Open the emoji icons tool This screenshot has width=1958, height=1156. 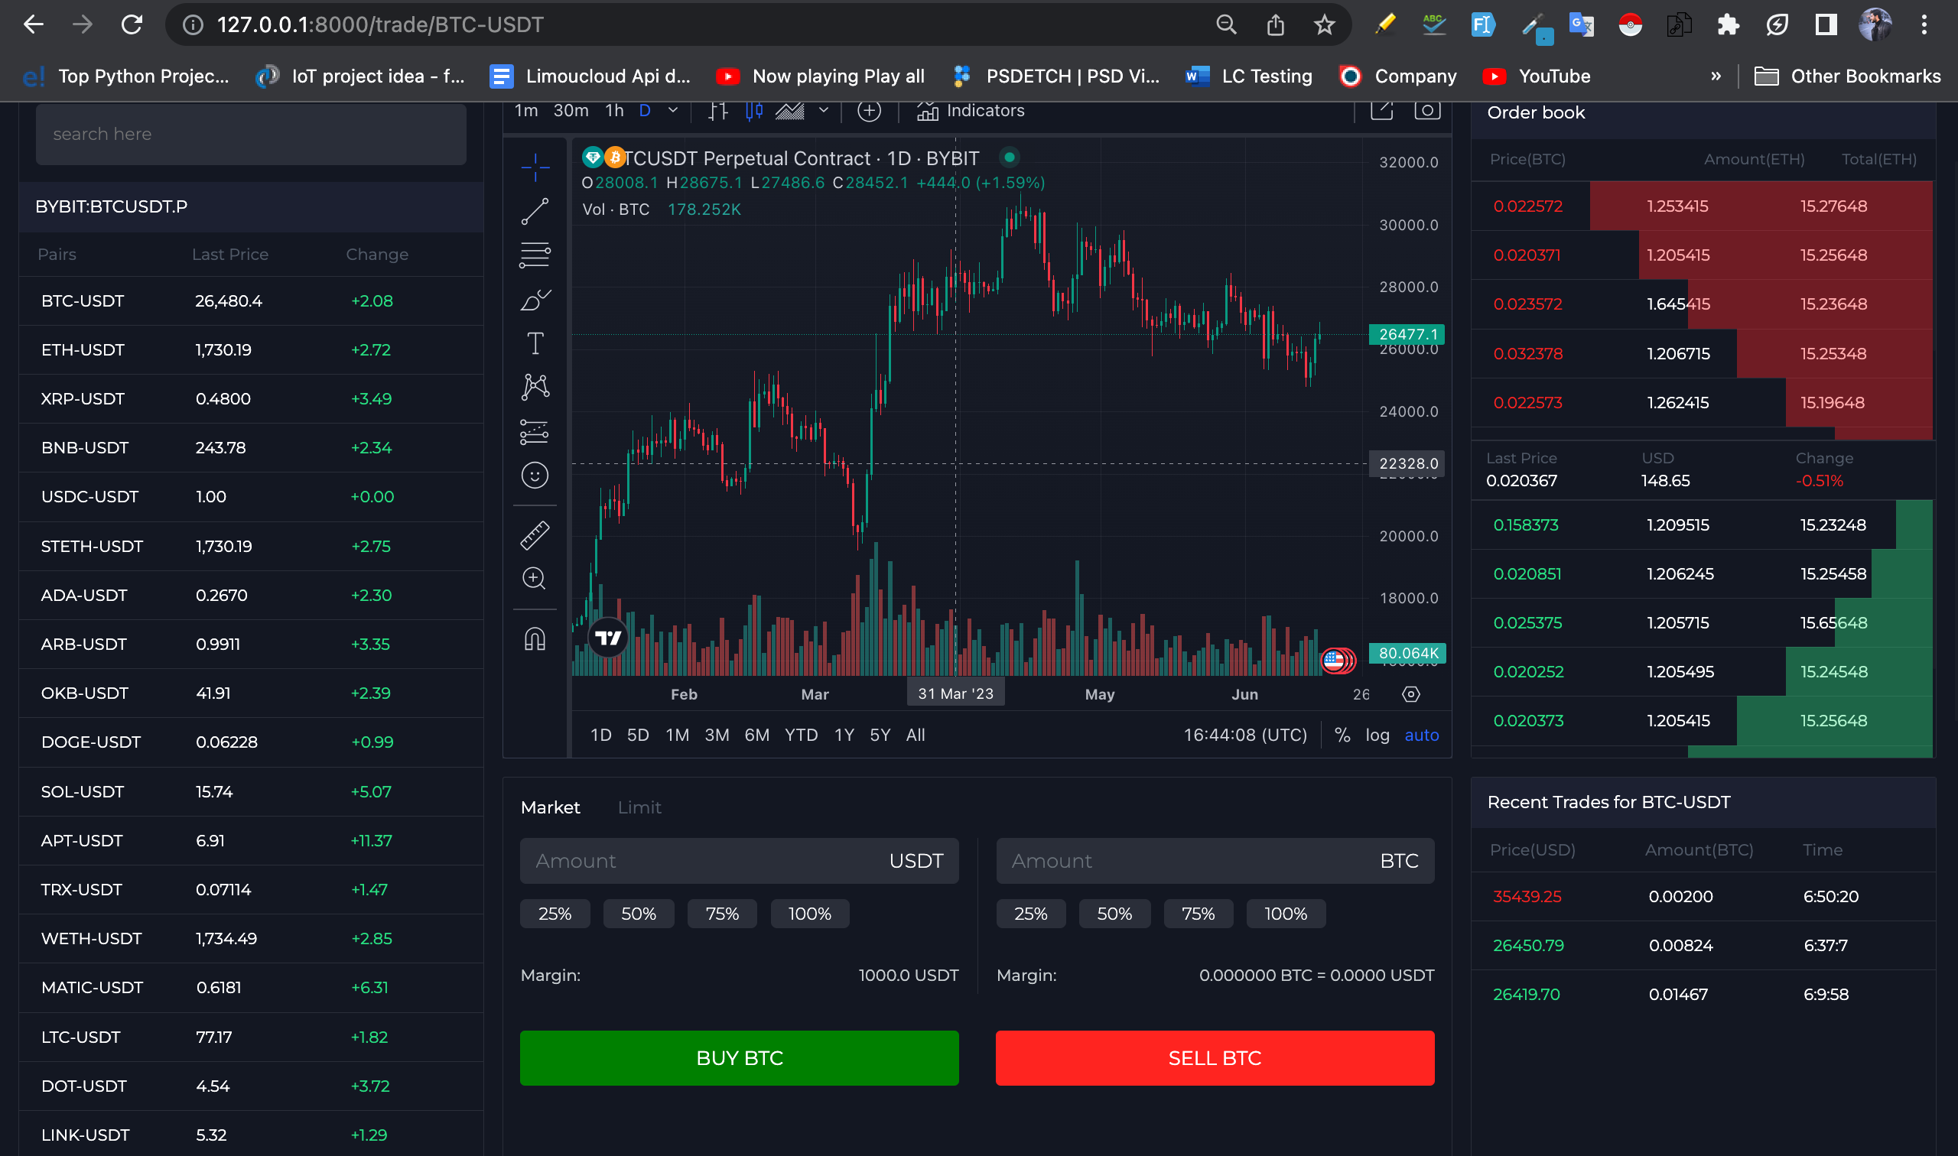click(x=535, y=476)
